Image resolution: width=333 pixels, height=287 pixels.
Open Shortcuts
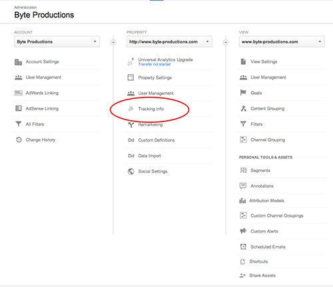click(258, 262)
